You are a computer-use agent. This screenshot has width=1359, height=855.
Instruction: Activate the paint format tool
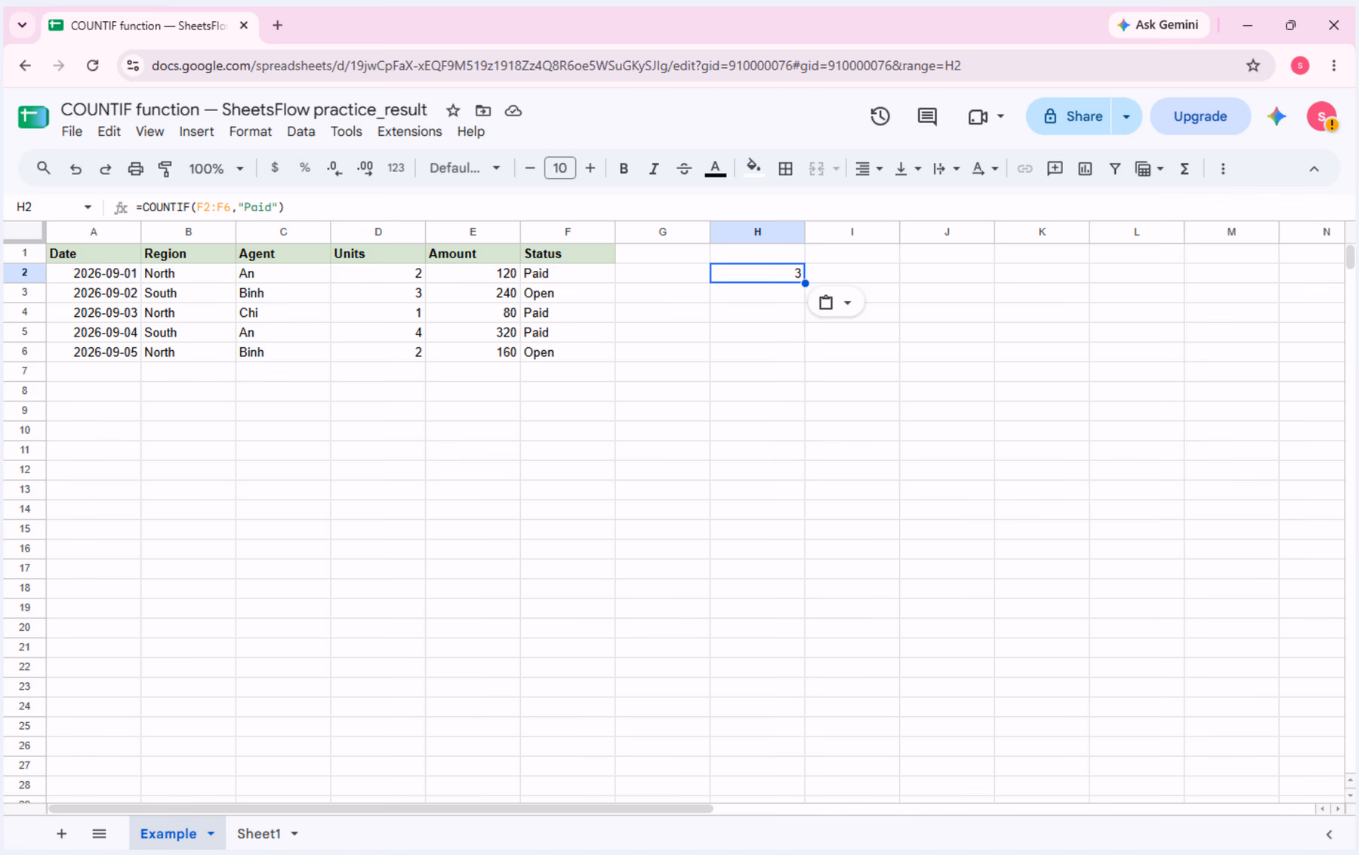165,168
